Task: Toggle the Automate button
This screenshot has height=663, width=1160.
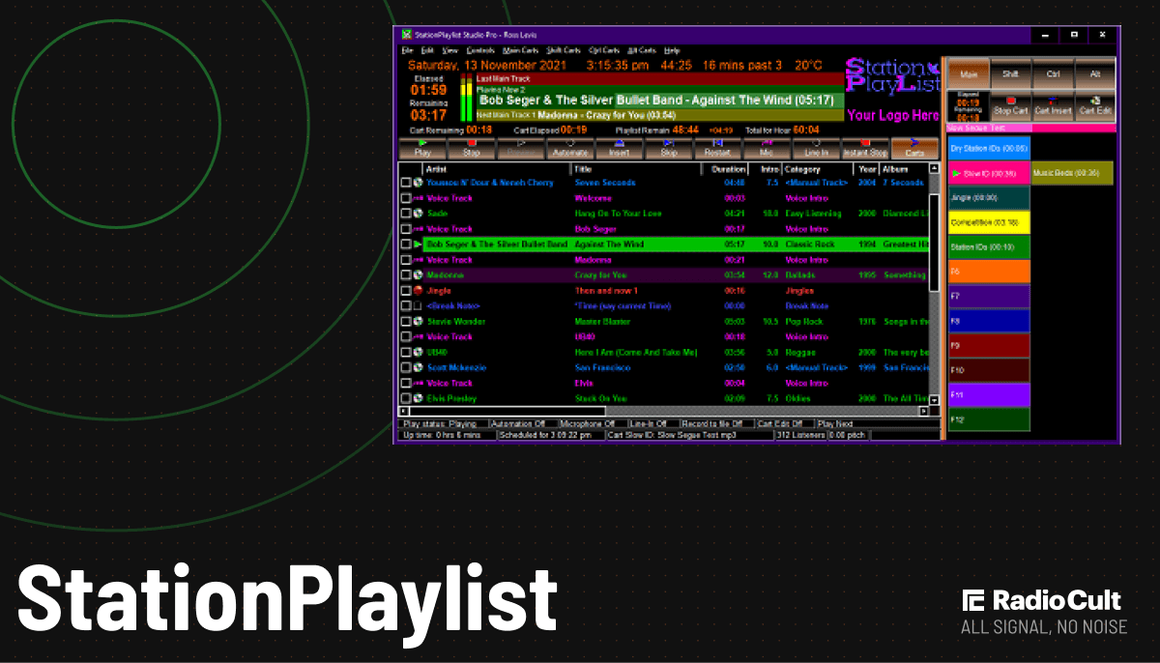Action: pos(570,148)
